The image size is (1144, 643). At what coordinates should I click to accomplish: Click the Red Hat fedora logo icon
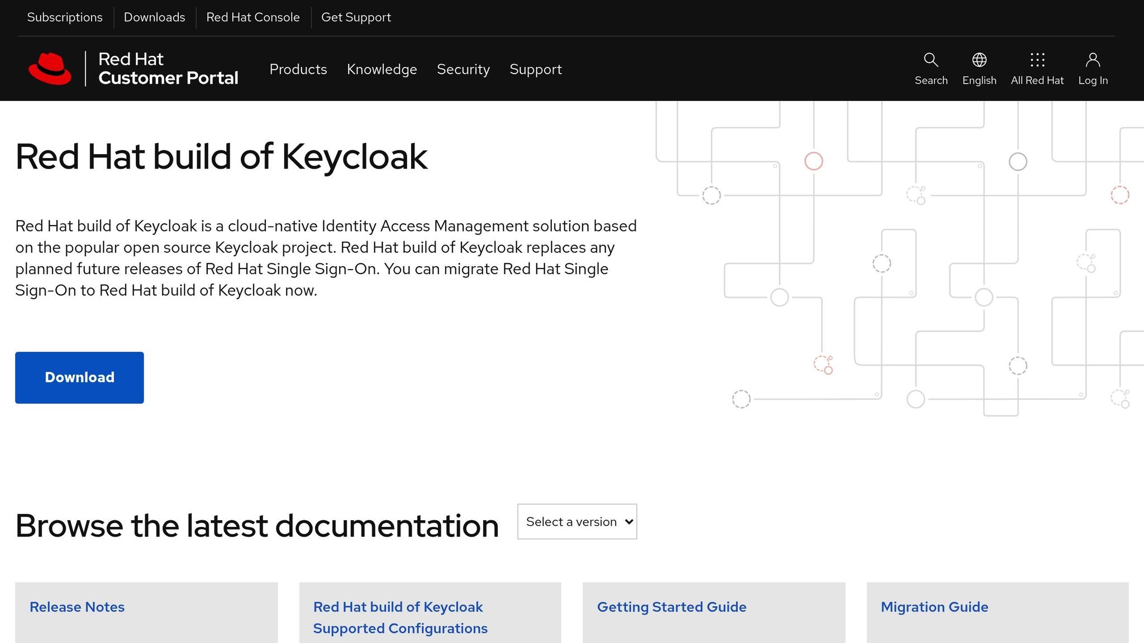click(x=50, y=69)
